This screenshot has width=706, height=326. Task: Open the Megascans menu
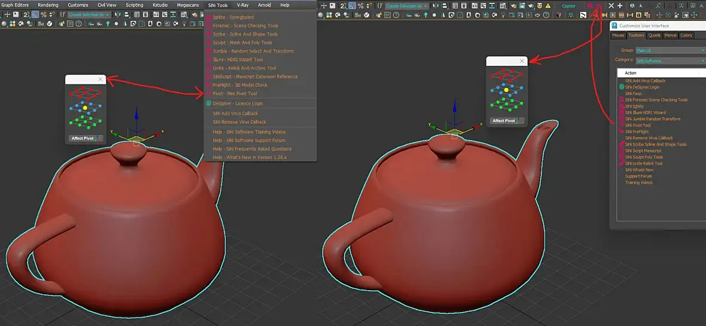pyautogui.click(x=188, y=5)
